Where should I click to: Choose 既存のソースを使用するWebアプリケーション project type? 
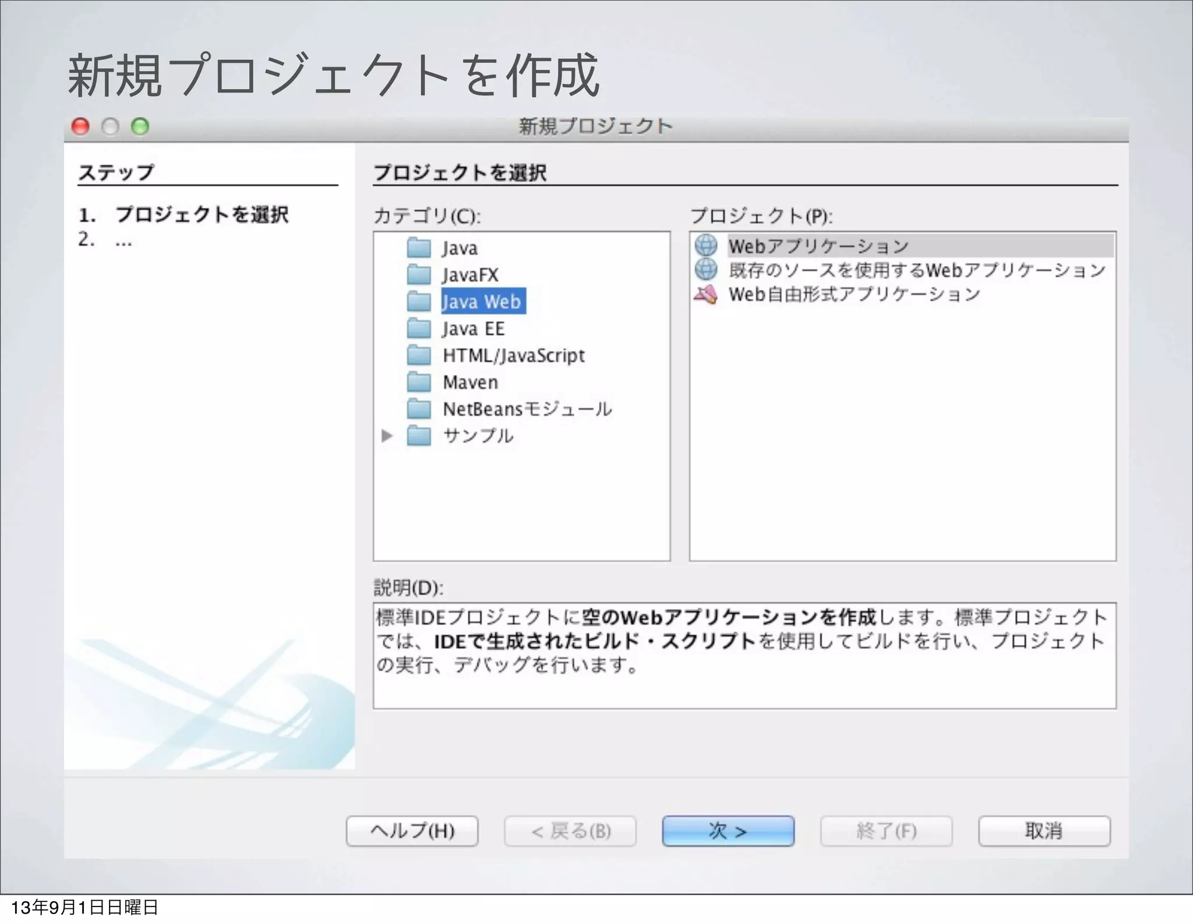point(917,270)
